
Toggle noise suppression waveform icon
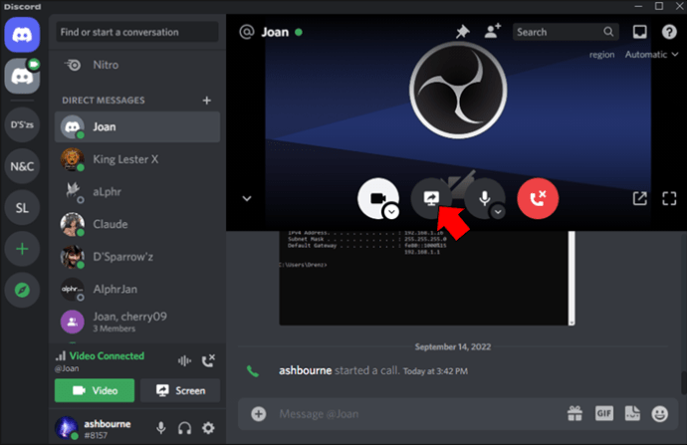pos(184,361)
